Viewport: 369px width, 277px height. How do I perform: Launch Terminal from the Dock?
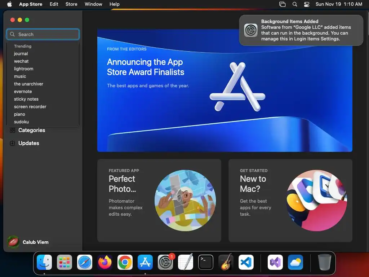(x=206, y=262)
